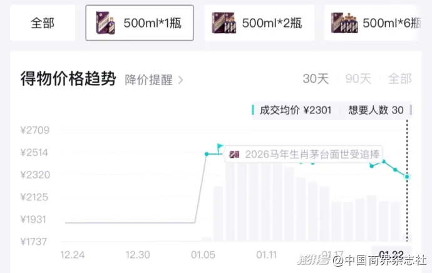
Task: Click the small icon in the news tooltip
Action: 234,154
